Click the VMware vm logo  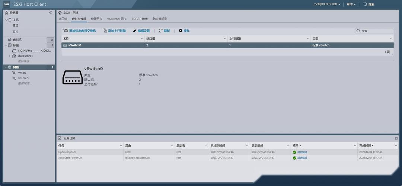pos(7,4)
